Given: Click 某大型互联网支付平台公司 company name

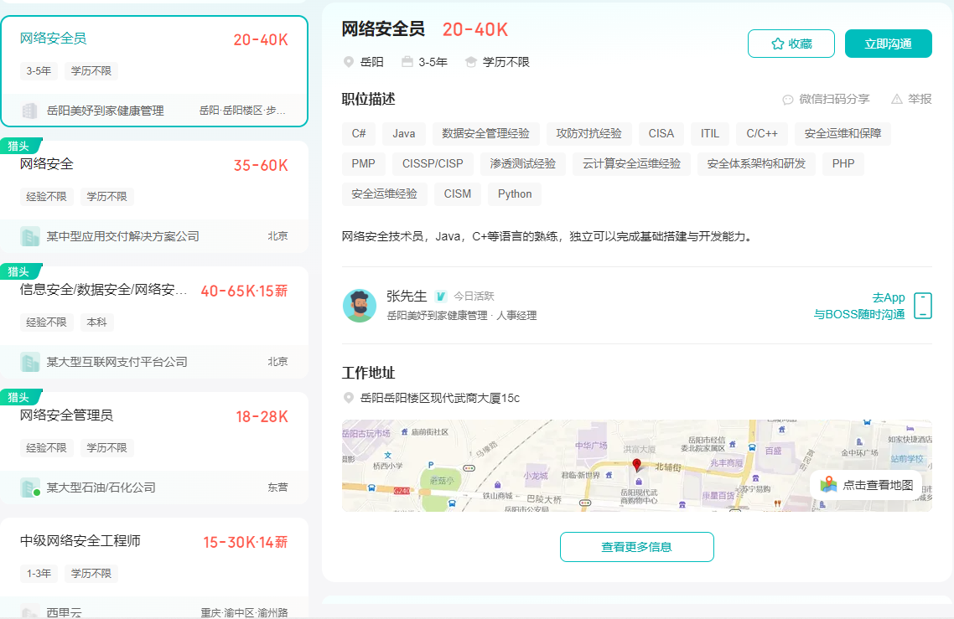Looking at the screenshot, I should point(117,362).
